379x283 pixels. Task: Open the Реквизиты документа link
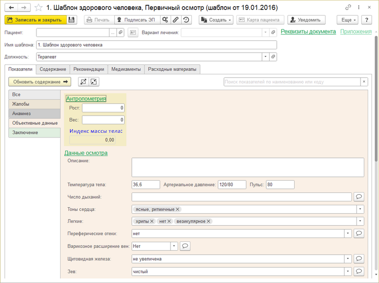(x=308, y=31)
